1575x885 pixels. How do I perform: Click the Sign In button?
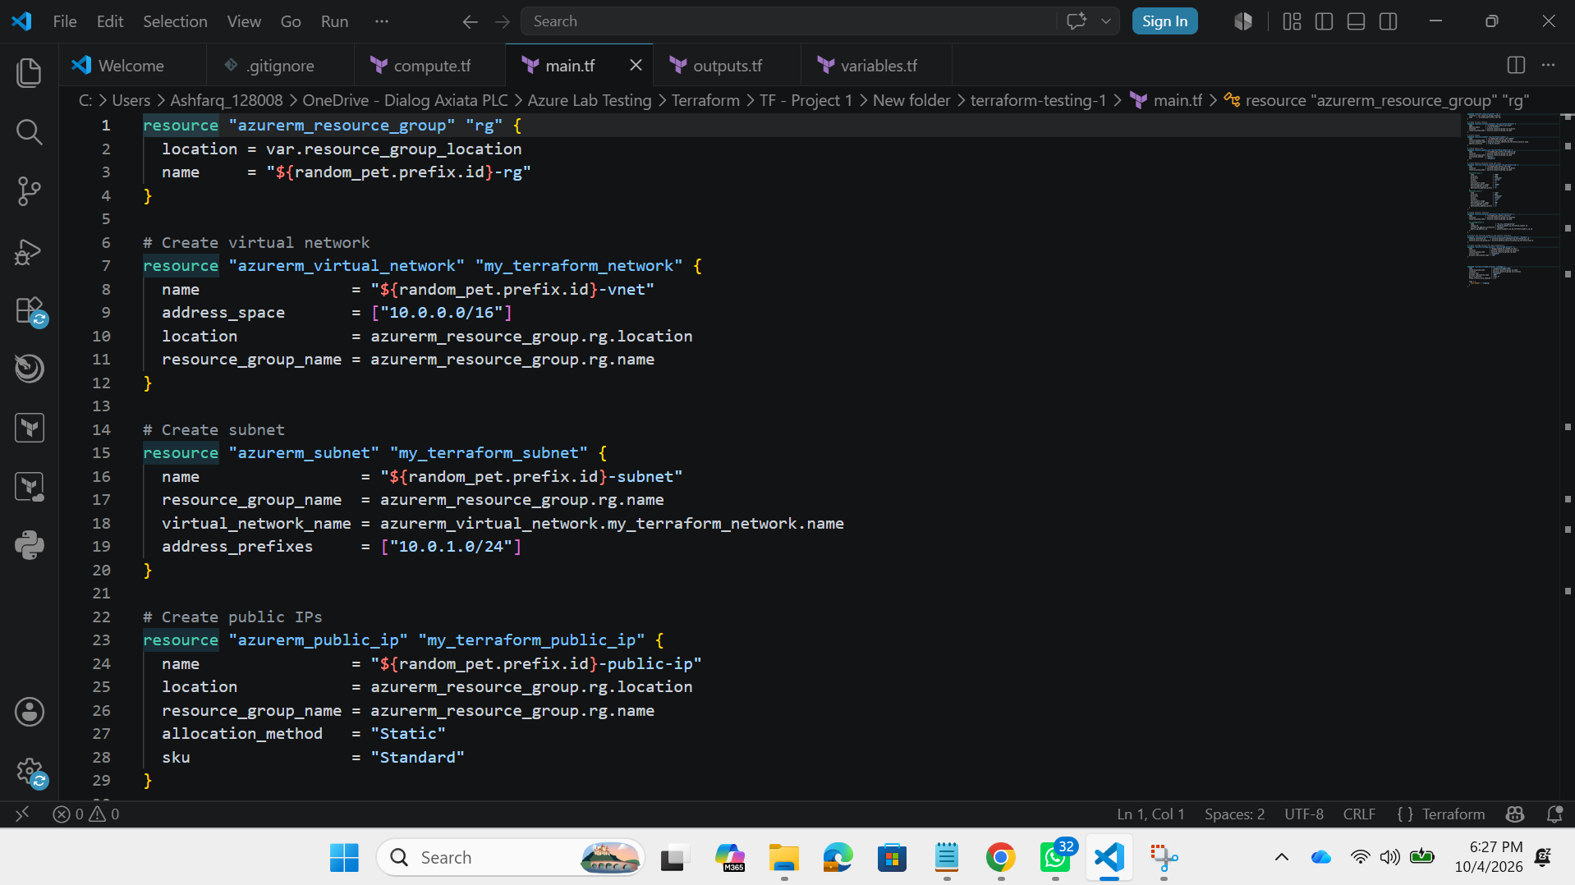tap(1164, 21)
